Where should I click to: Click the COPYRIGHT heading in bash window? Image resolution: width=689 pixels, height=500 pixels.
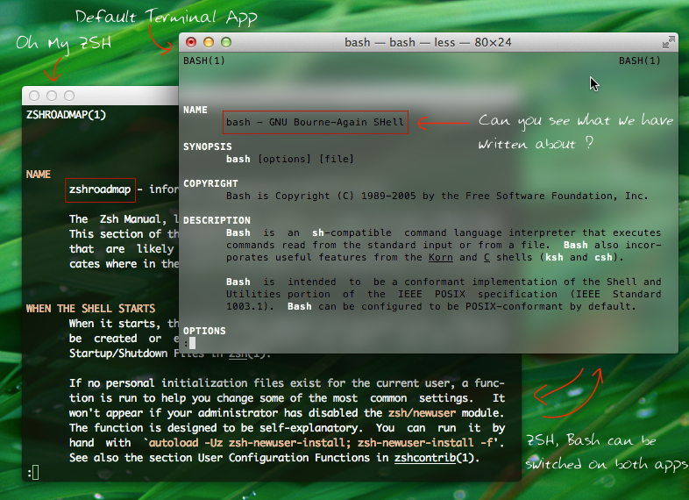point(210,183)
